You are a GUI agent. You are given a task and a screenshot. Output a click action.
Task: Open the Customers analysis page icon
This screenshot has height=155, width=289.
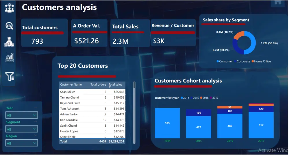(x=10, y=8)
